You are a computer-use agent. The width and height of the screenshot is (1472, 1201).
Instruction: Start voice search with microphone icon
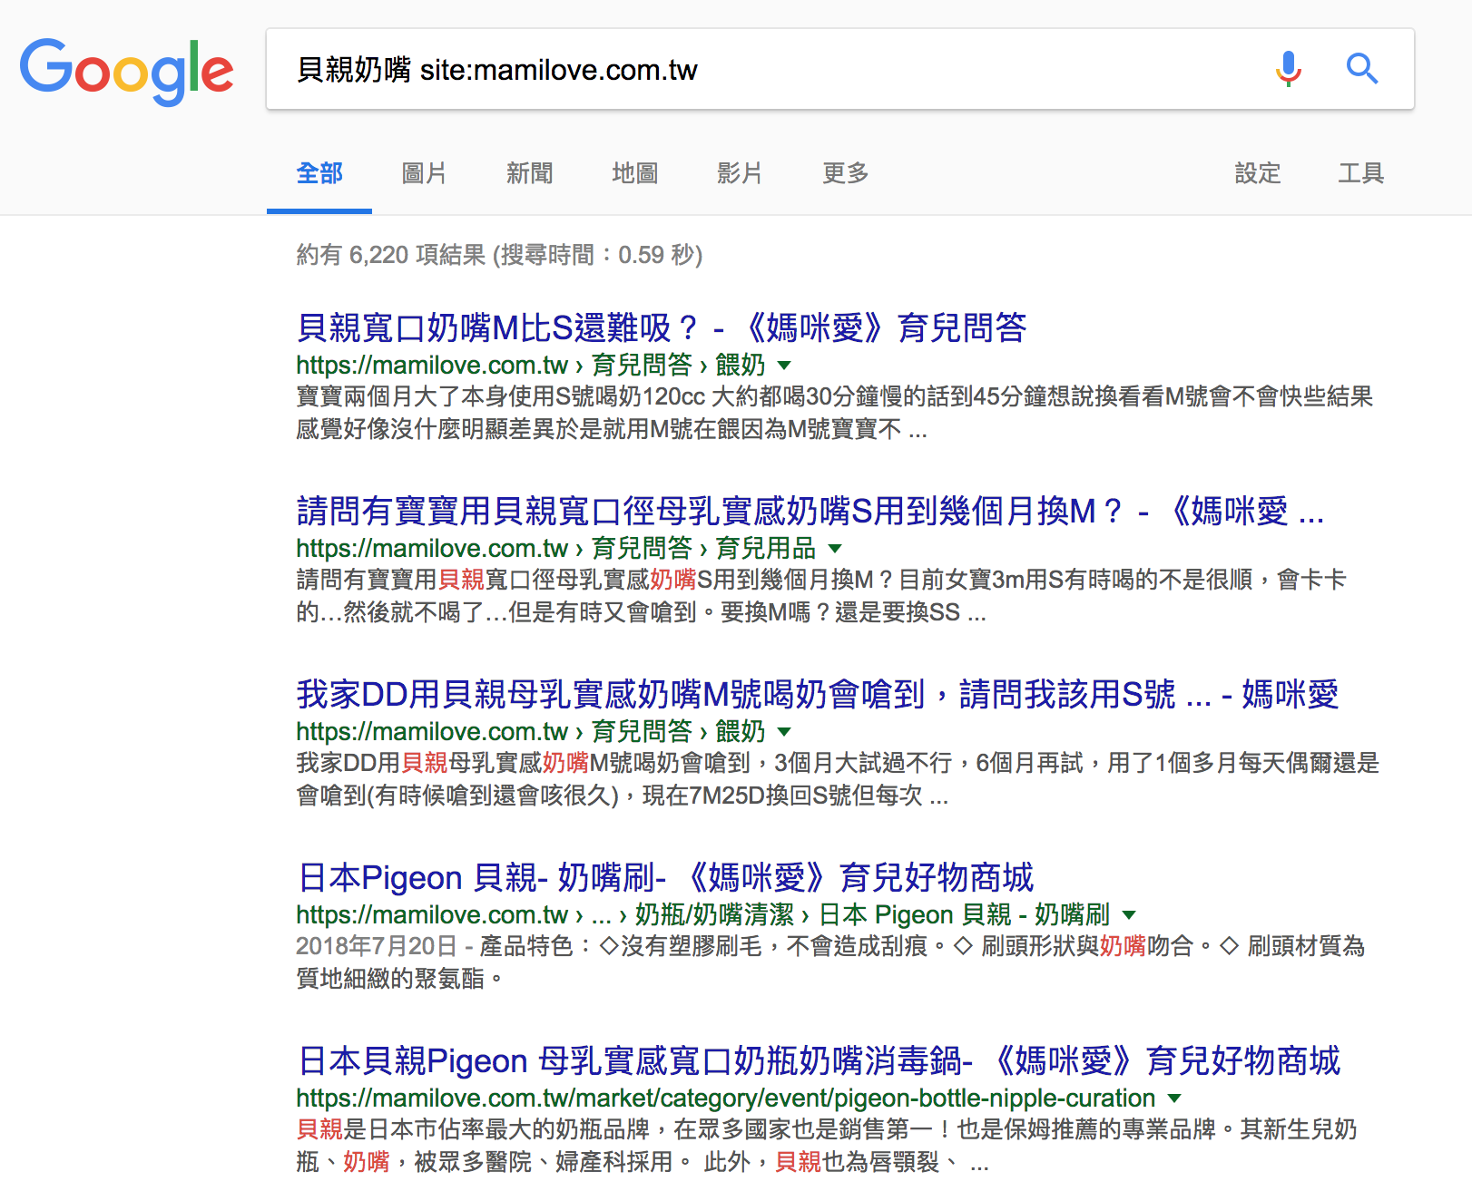[1288, 69]
